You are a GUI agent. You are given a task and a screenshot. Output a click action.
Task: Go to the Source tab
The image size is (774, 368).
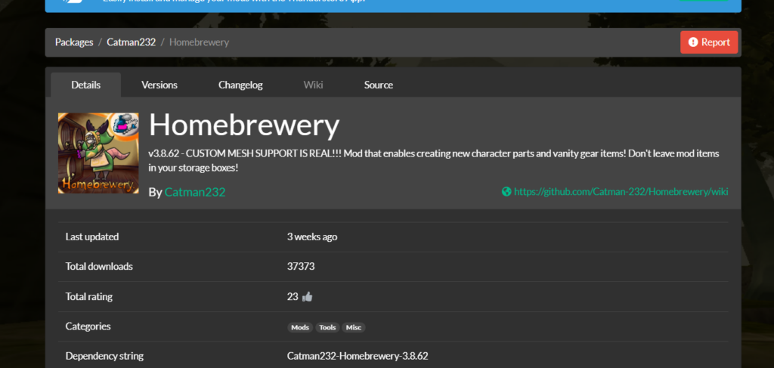coord(378,85)
